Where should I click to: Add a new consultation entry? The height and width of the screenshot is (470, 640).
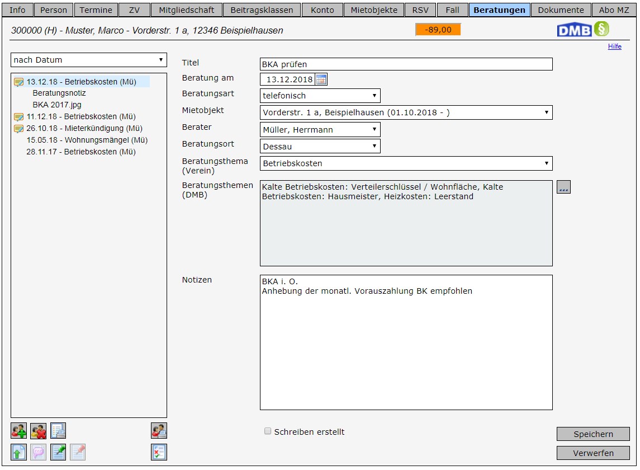(18, 430)
